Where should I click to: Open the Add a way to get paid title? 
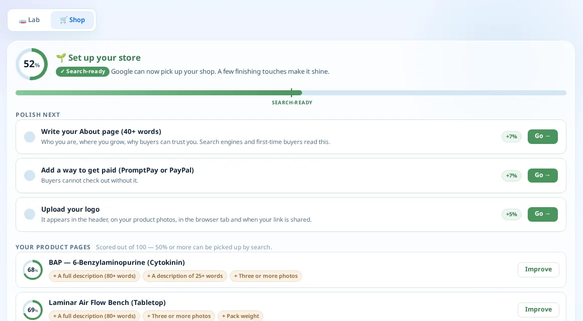118,171
